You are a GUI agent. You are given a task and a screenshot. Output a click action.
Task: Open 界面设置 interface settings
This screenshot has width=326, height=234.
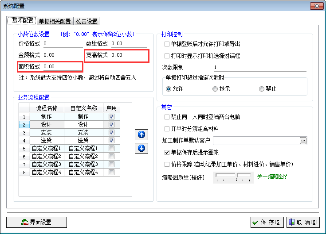pyautogui.click(x=37, y=222)
